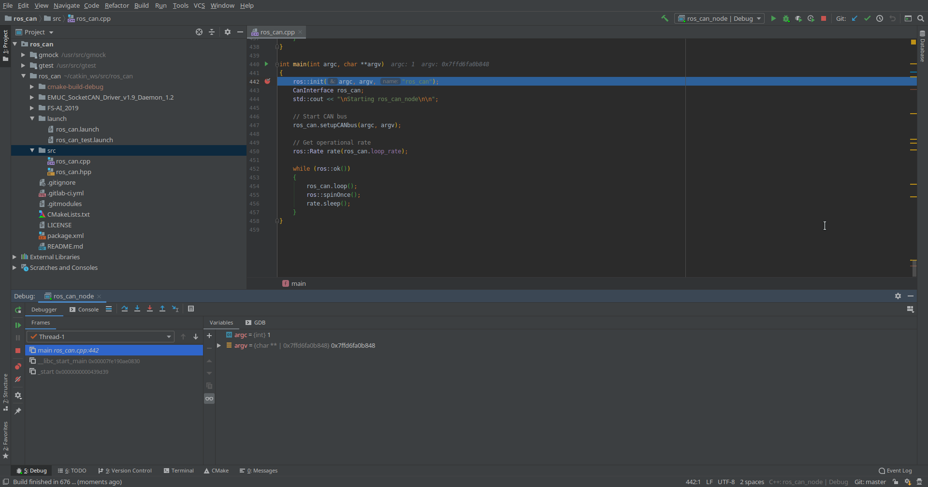Resume program in debug sidebar
This screenshot has height=487, width=928.
pos(18,325)
